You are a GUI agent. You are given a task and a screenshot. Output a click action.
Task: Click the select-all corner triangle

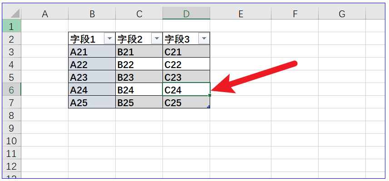coord(15,14)
